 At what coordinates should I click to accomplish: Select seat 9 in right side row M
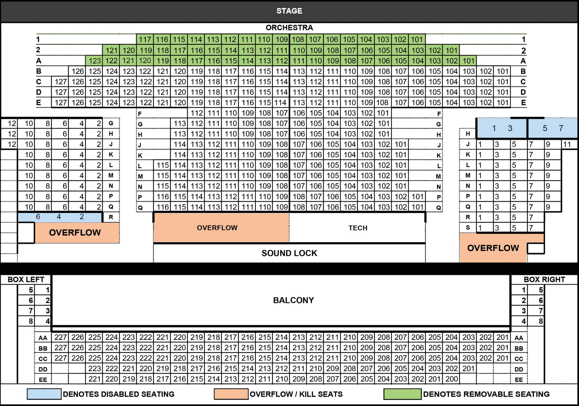(x=553, y=176)
